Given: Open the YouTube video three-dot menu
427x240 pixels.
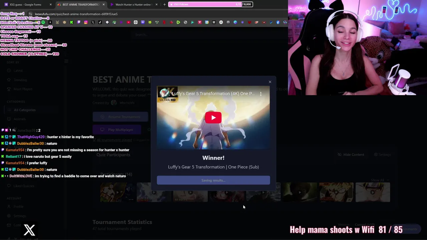Looking at the screenshot, I should [x=261, y=94].
